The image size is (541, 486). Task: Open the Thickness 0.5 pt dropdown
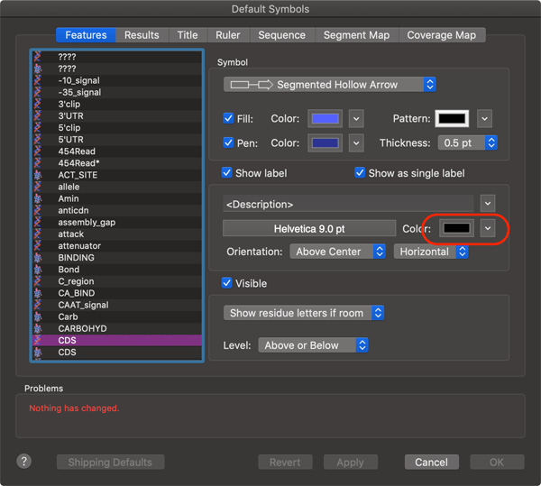click(467, 142)
